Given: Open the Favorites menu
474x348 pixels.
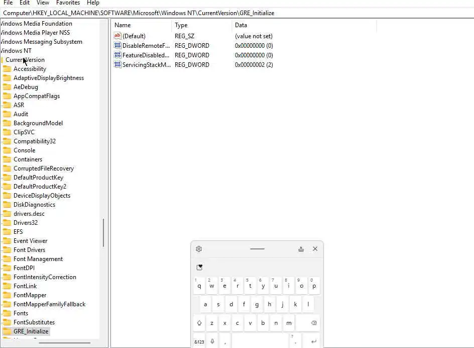Looking at the screenshot, I should [68, 3].
